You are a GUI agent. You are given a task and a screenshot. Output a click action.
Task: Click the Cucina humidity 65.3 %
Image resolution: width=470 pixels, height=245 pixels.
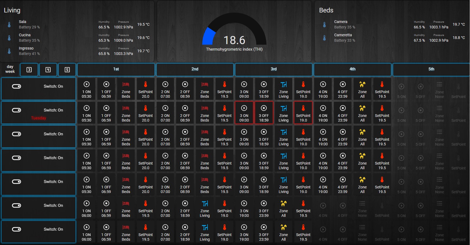point(104,40)
